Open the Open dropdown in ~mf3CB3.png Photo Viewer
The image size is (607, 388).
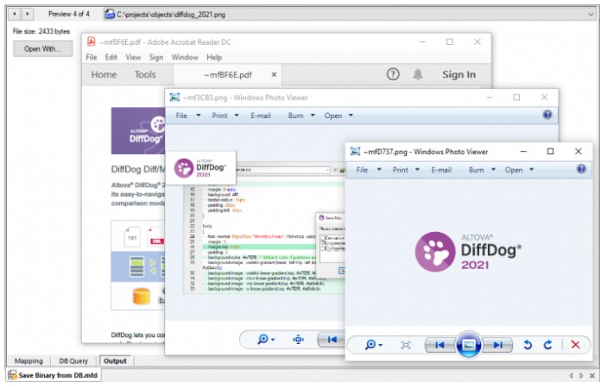point(338,116)
